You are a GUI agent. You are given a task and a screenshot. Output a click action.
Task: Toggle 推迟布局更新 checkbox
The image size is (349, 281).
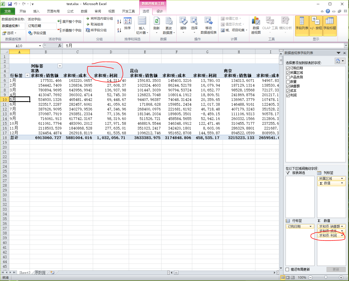(x=288, y=269)
